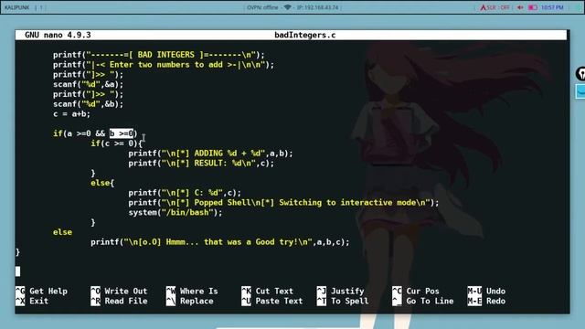Viewport: 585px width, 329px height.
Task: Click the 'if(c >= 0){' line
Action: (x=116, y=143)
